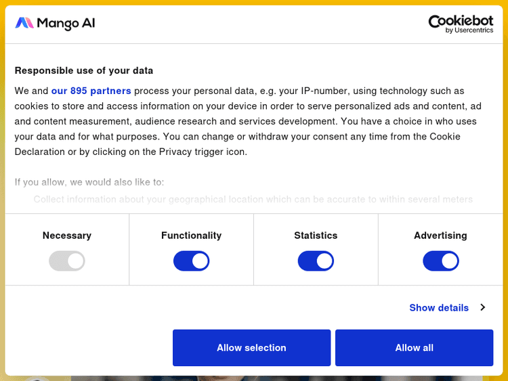Click the page image strip below the dialog
508x381 pixels.
pyautogui.click(x=271, y=378)
